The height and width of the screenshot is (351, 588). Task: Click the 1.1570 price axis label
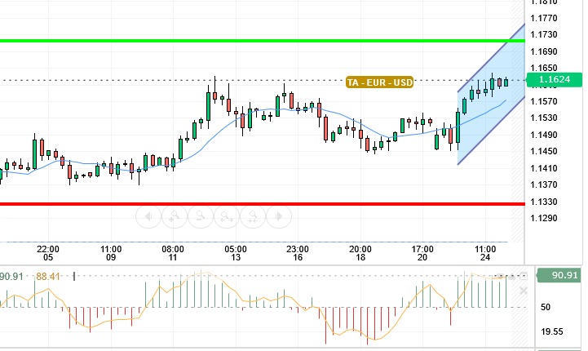[x=544, y=101]
